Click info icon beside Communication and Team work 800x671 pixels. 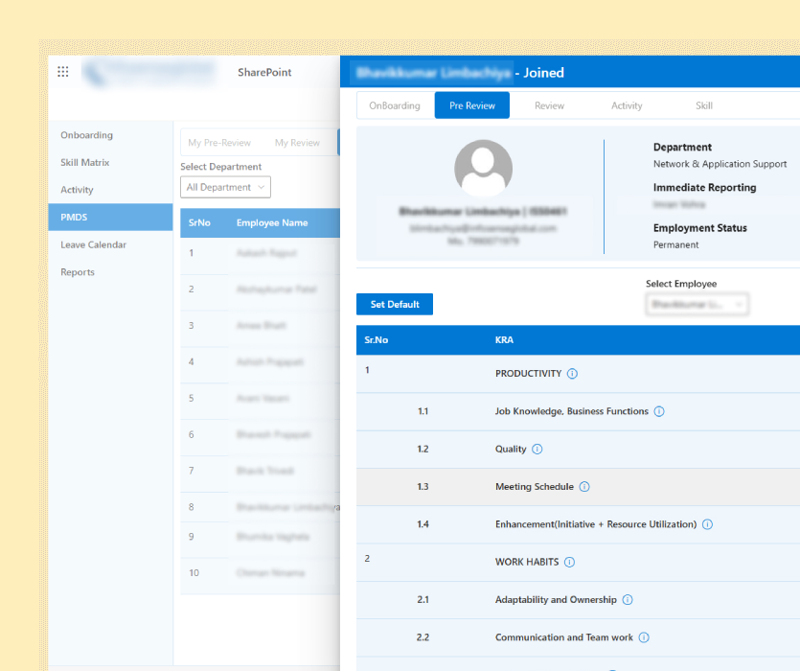coord(644,637)
